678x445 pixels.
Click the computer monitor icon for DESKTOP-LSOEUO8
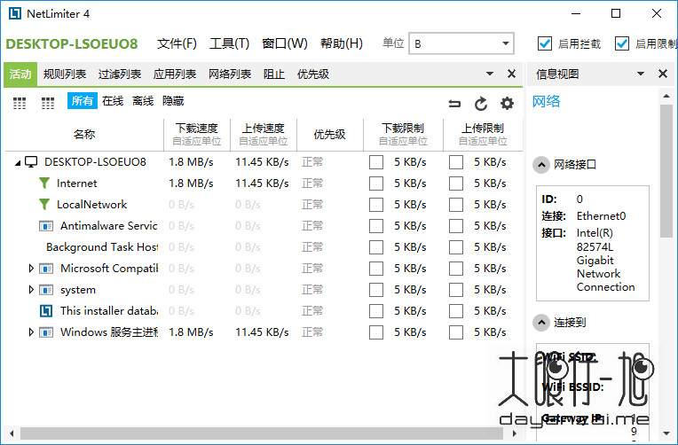click(31, 162)
